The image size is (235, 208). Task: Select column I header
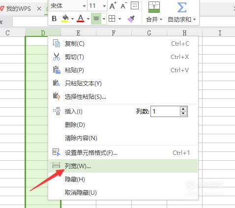coord(220,33)
